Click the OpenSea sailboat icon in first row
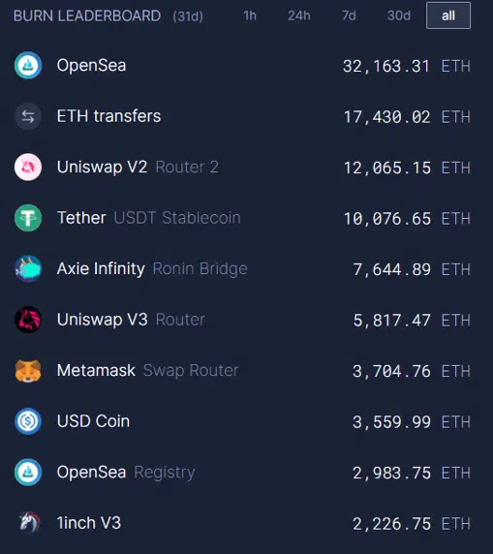 [x=28, y=65]
